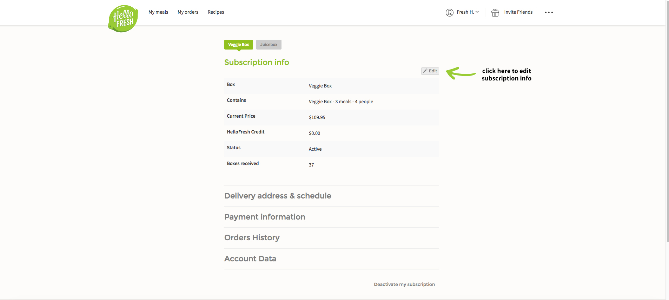The height and width of the screenshot is (300, 669).
Task: Click the user profile avatar icon
Action: 450,13
